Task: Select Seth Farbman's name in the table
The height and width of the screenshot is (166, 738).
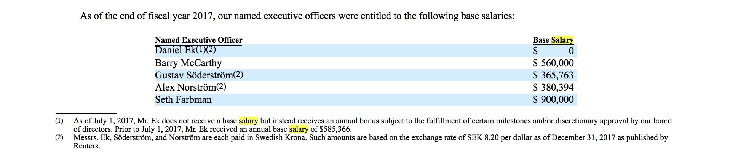Action: click(183, 99)
